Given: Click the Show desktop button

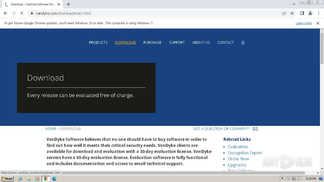Looking at the screenshot, I should coord(321,179).
